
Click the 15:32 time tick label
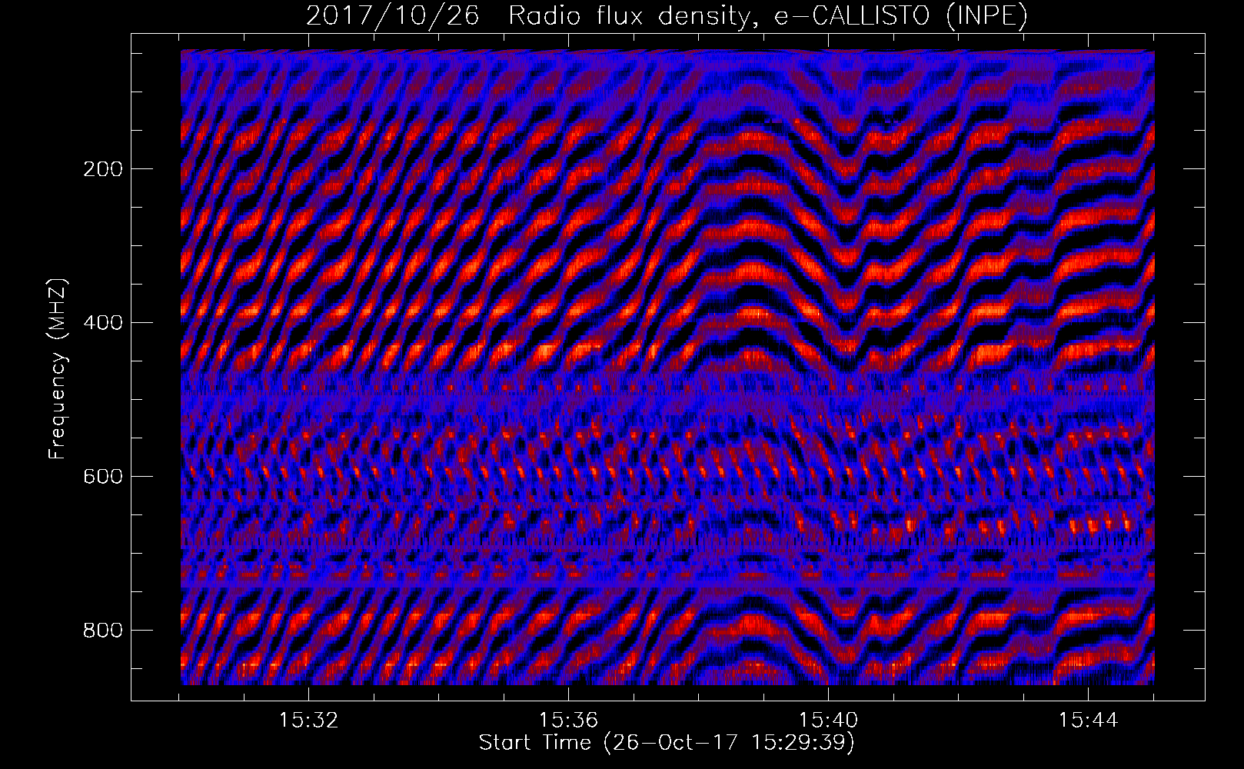[308, 721]
